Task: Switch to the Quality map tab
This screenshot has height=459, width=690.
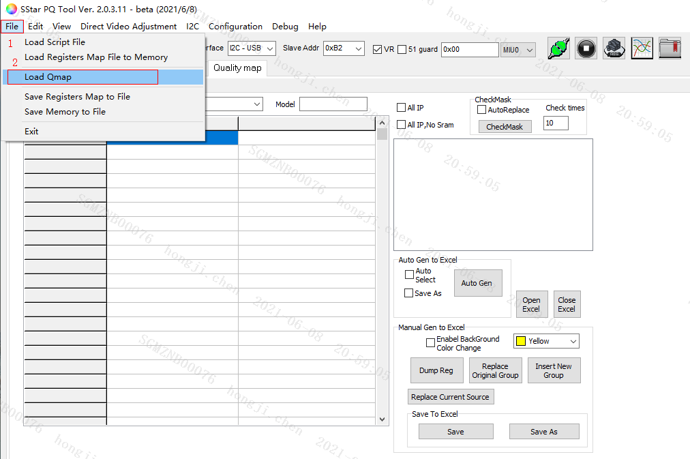Action: point(237,68)
